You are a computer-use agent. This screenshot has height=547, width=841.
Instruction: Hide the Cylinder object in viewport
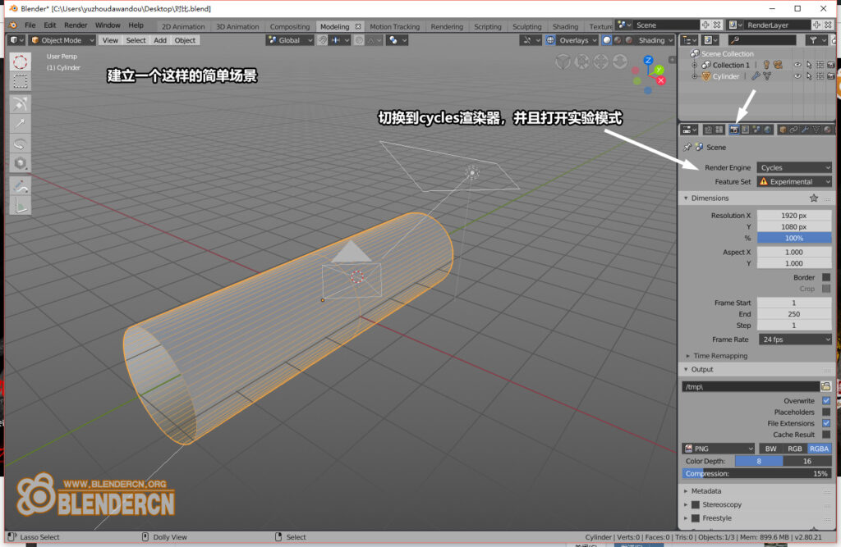coord(797,75)
